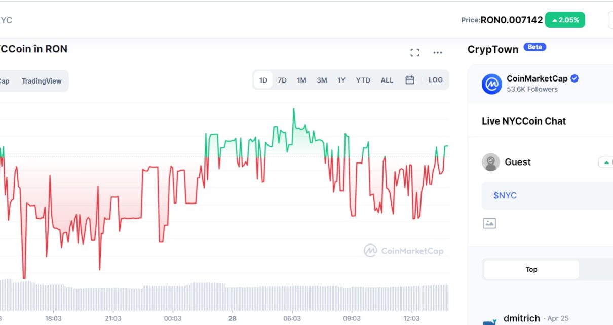The width and height of the screenshot is (613, 325).
Task: Open the chart date range calendar
Action: click(x=410, y=80)
